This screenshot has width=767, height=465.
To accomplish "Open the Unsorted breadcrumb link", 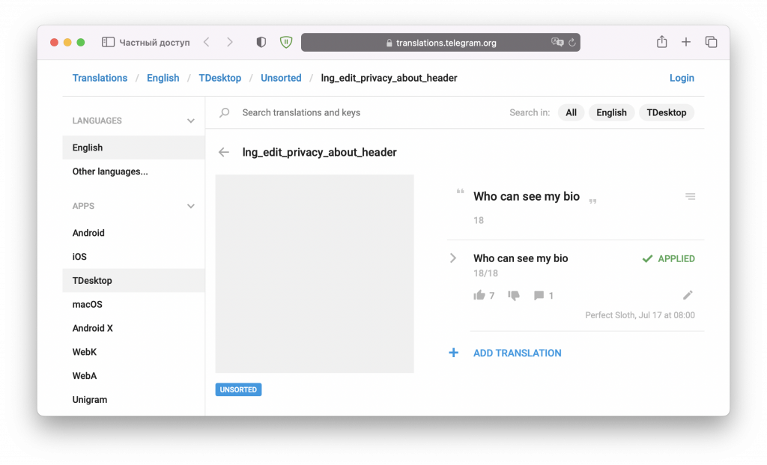I will tap(281, 78).
